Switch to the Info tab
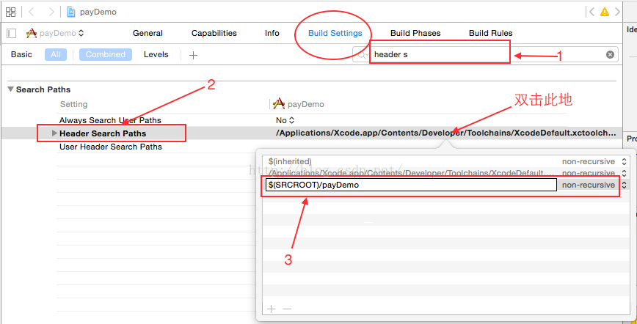This screenshot has width=637, height=324. [x=272, y=33]
